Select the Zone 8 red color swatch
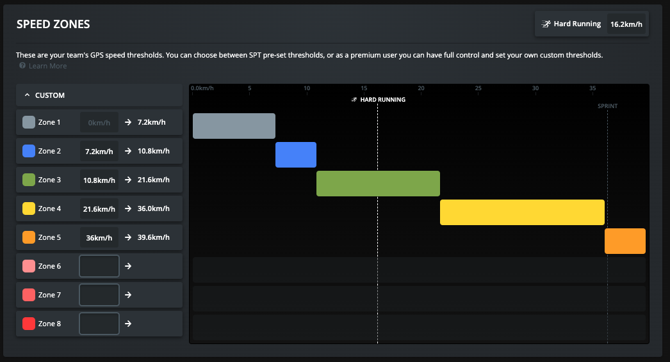The width and height of the screenshot is (670, 362). 29,324
